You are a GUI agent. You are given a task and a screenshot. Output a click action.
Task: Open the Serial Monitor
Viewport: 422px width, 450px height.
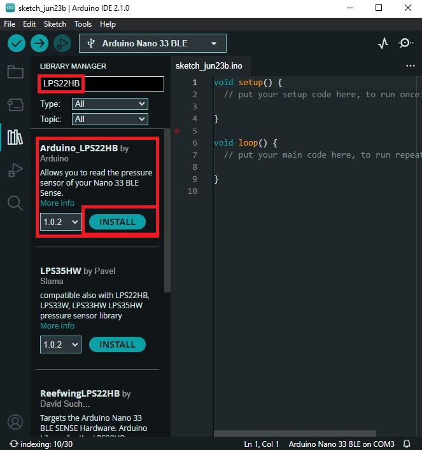point(405,43)
